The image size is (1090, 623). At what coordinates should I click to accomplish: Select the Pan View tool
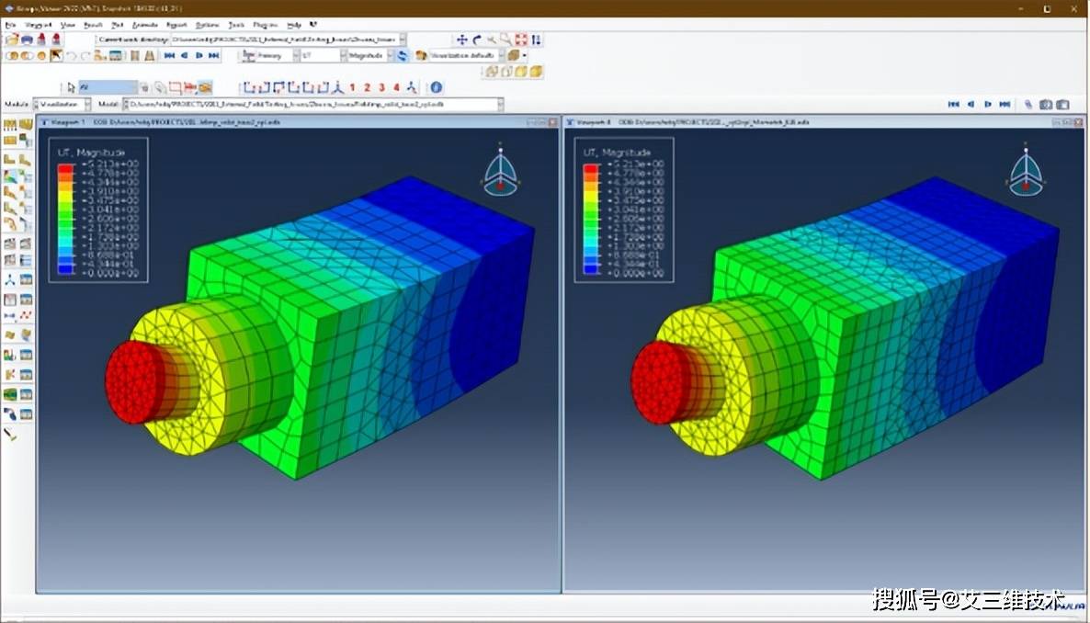click(461, 40)
